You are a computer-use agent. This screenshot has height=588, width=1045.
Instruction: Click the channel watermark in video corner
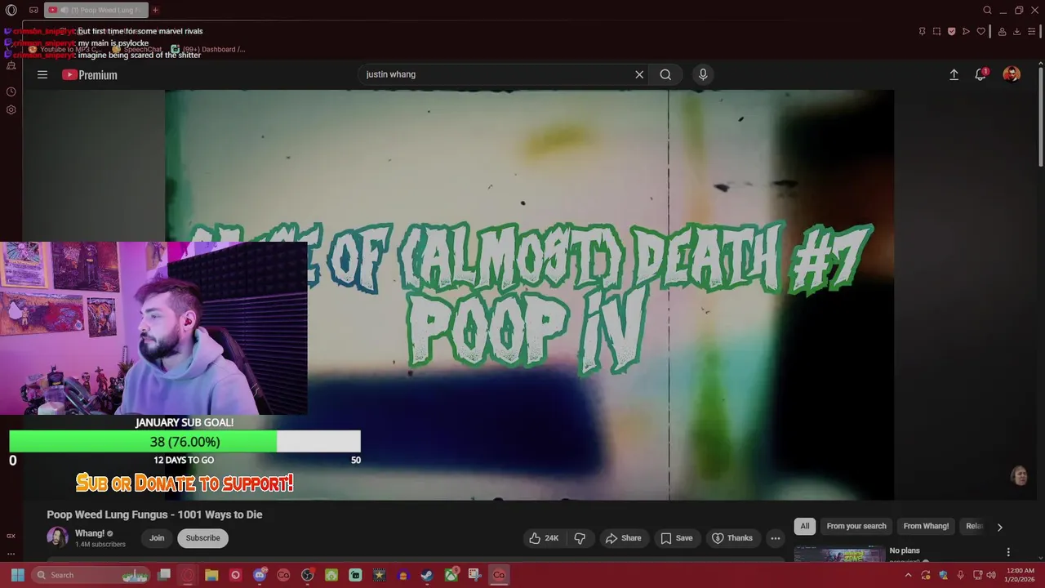[x=1019, y=475]
